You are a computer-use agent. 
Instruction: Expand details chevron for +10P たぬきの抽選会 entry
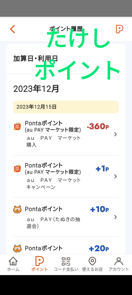pyautogui.click(x=116, y=217)
